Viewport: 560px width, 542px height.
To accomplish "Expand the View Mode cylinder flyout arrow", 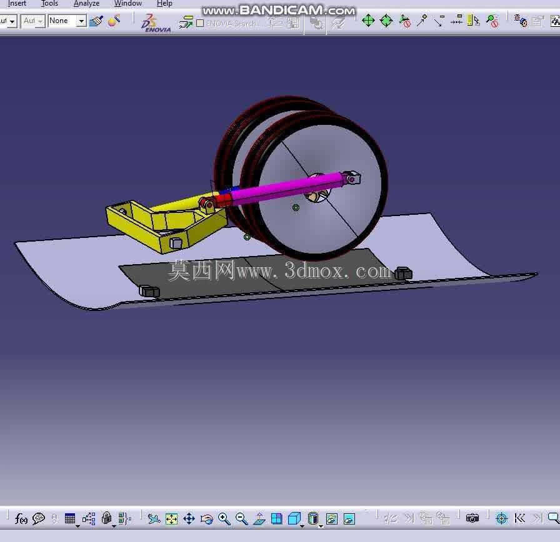I will click(x=321, y=526).
